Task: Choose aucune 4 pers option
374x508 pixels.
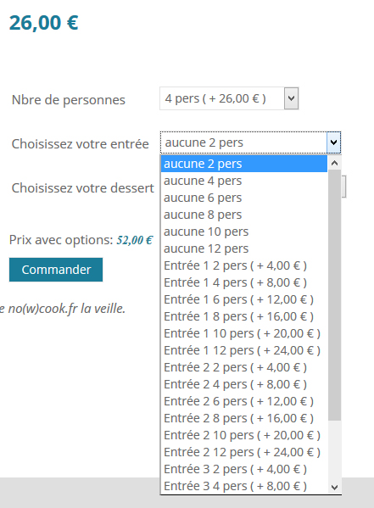Action: point(244,181)
